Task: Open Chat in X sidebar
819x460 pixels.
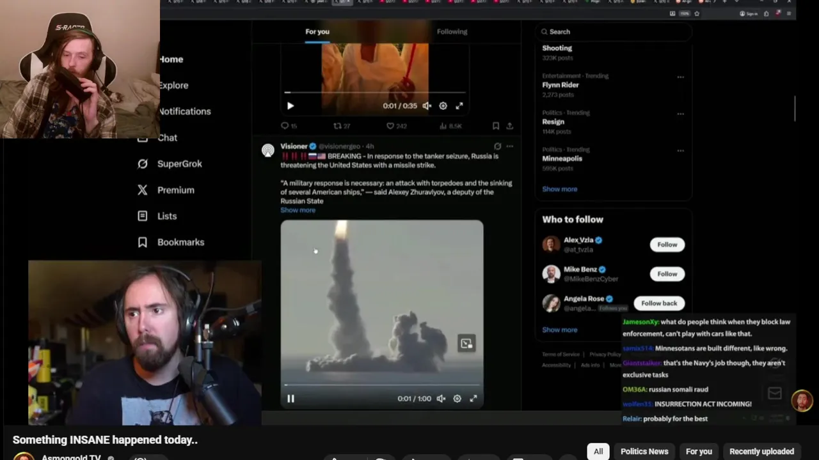Action: point(167,137)
